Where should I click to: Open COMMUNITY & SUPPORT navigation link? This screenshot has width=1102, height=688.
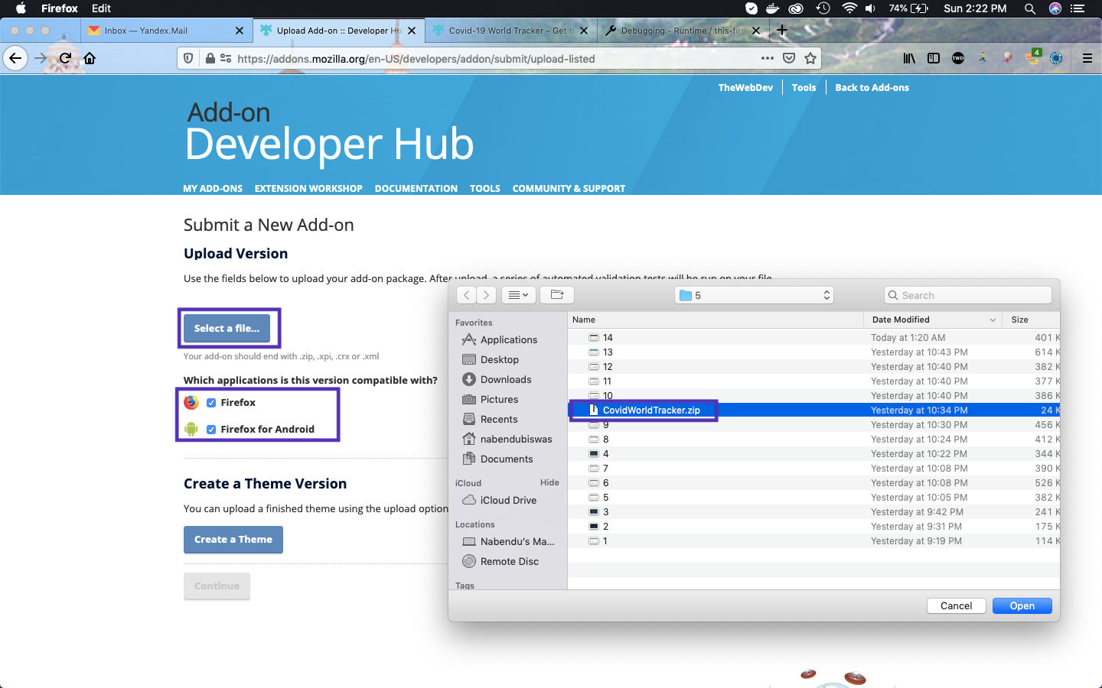(x=569, y=188)
